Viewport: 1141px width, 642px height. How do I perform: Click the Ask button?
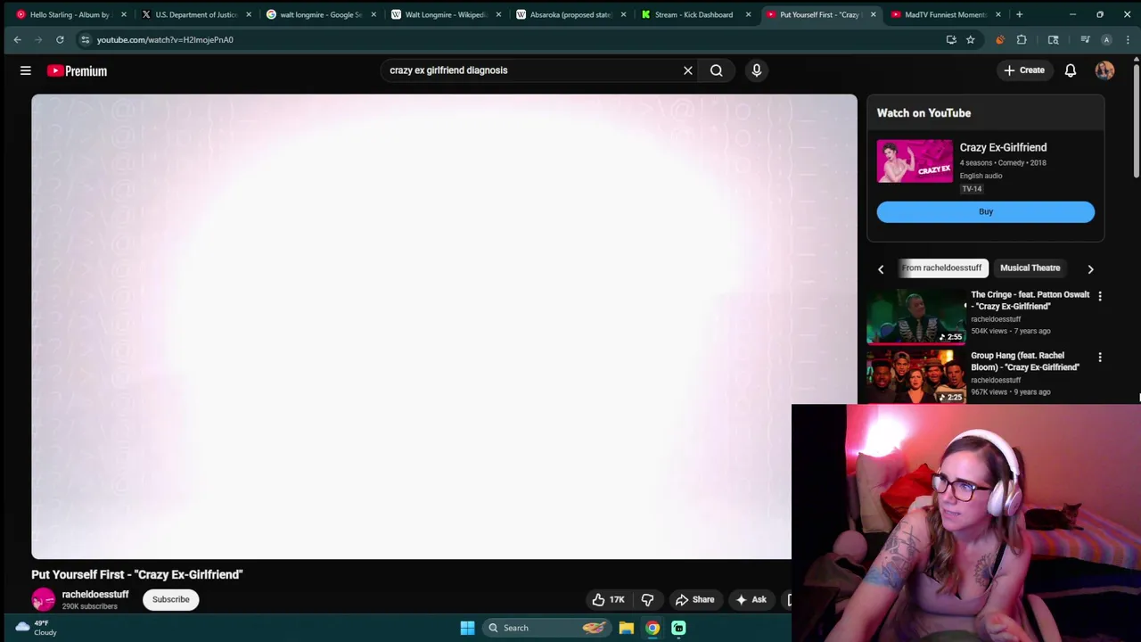pos(751,600)
